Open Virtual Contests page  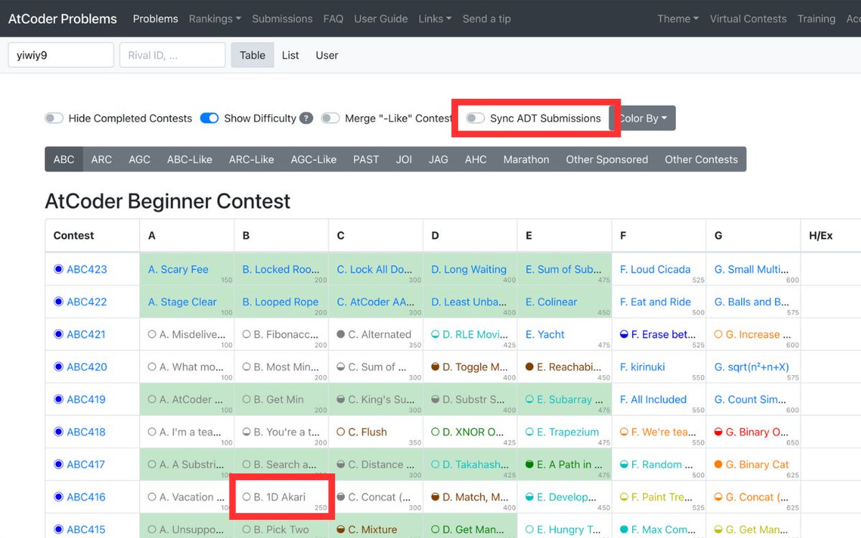pyautogui.click(x=748, y=19)
